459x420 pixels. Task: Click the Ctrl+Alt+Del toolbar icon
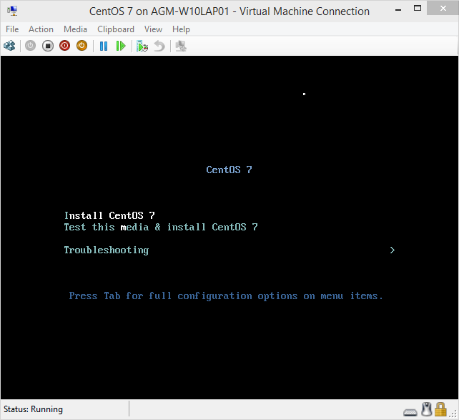click(9, 46)
